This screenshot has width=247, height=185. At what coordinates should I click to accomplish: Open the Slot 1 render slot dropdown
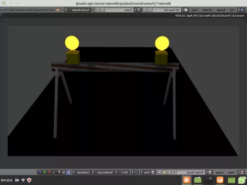pos(123,172)
